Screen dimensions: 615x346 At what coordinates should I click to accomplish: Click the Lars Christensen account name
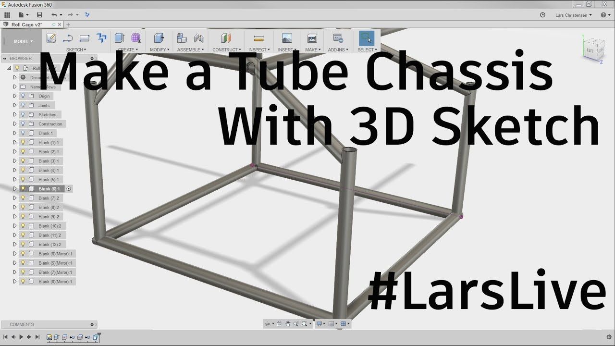[x=572, y=15]
